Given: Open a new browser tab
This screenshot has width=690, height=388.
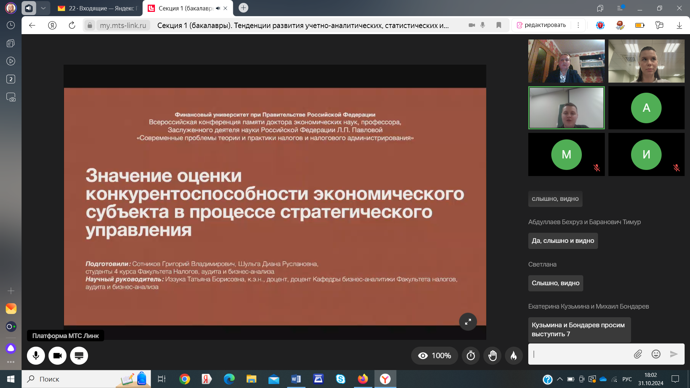Looking at the screenshot, I should click(x=243, y=8).
